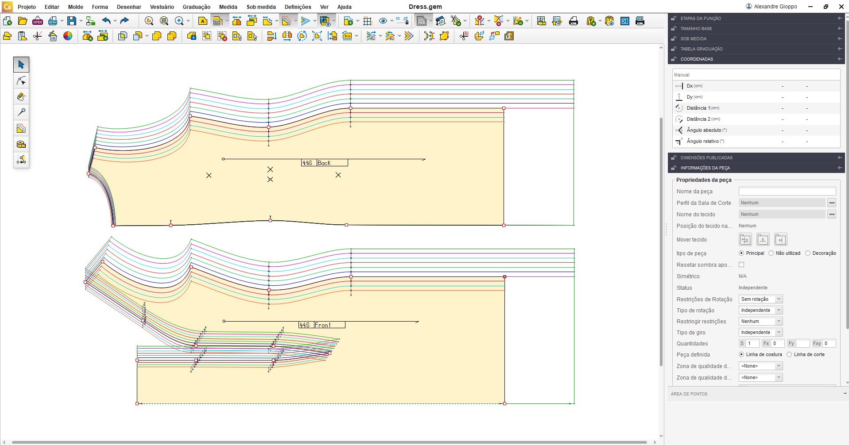This screenshot has height=445, width=849.
Task: Click browse button next to 'Nome do tecido'
Action: pos(831,214)
